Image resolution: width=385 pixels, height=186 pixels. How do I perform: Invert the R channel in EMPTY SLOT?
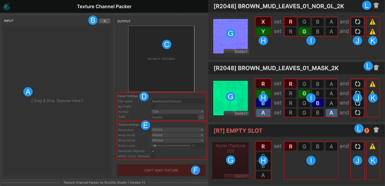(x=357, y=147)
